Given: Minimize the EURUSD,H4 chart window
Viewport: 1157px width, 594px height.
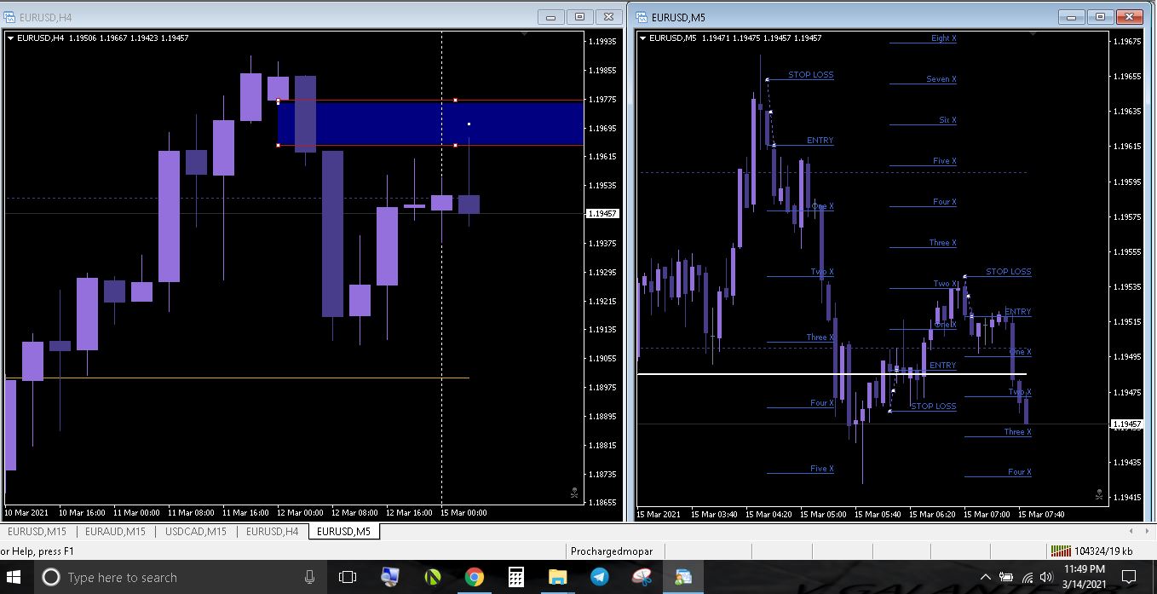Looking at the screenshot, I should [x=551, y=16].
